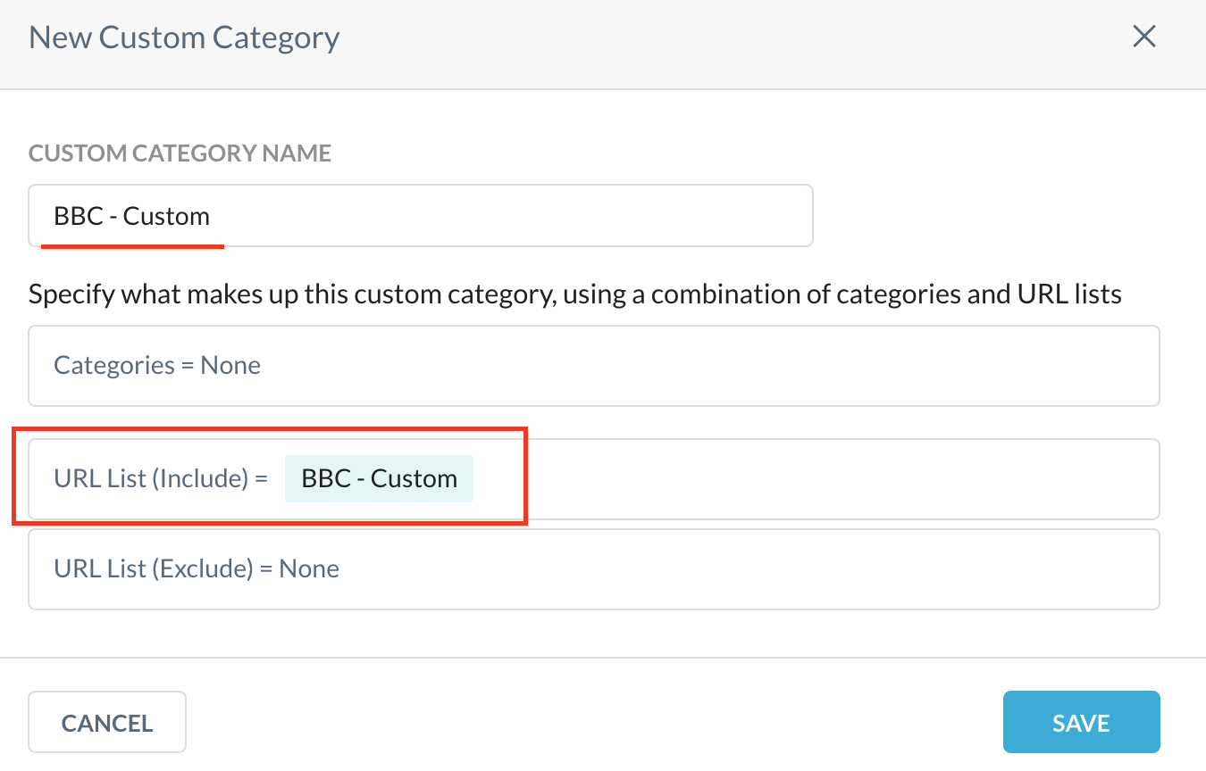This screenshot has width=1206, height=771.
Task: Click the 'Specify what makes up this custom category' text
Action: pos(575,294)
